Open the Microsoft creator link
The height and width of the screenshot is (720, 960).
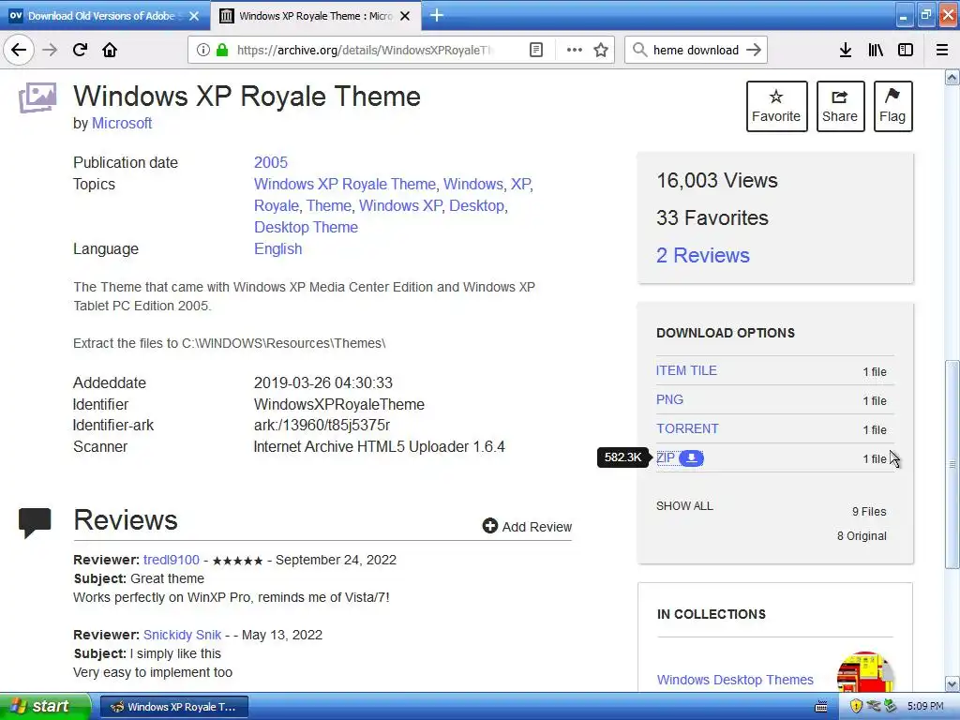point(122,123)
